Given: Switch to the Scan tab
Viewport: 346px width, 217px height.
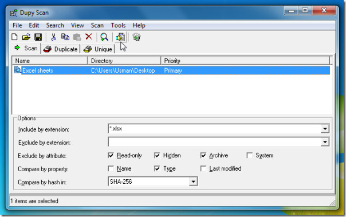Looking at the screenshot, I should tap(26, 48).
